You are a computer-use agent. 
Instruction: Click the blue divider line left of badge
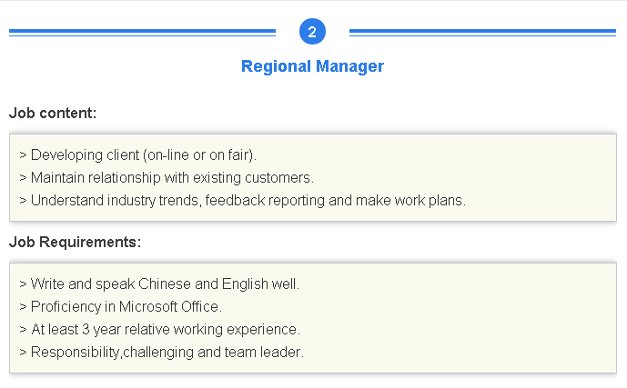tap(142, 33)
